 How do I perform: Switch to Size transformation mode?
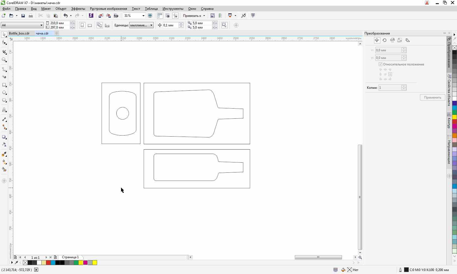400,40
